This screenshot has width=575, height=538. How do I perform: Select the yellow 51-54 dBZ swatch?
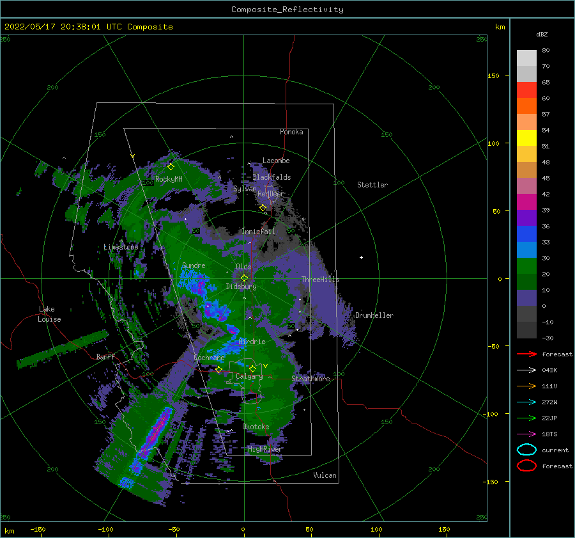526,138
